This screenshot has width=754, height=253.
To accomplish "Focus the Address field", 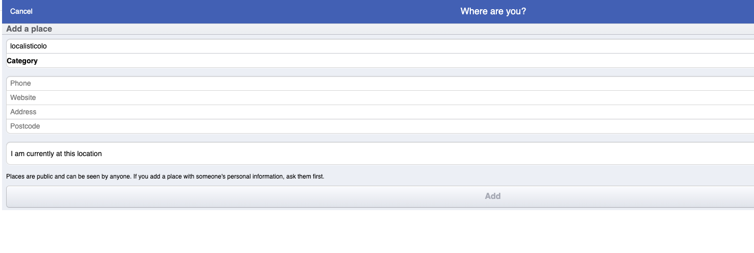I will click(x=380, y=112).
